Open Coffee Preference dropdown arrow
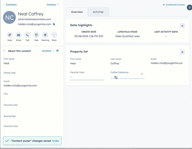This screenshot has height=149, width=192. point(115,77)
